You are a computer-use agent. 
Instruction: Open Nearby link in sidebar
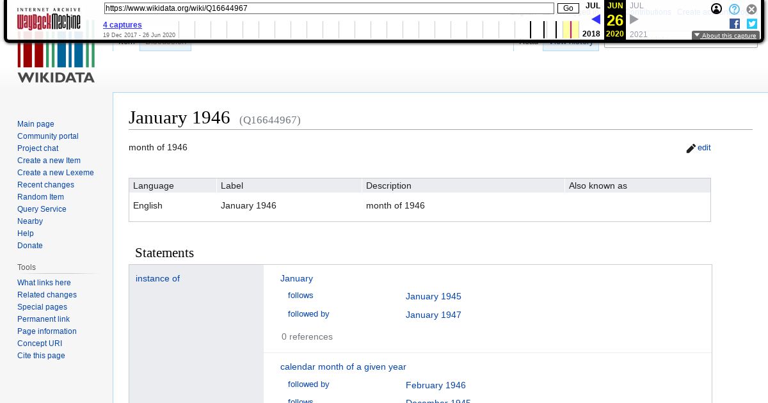click(30, 221)
